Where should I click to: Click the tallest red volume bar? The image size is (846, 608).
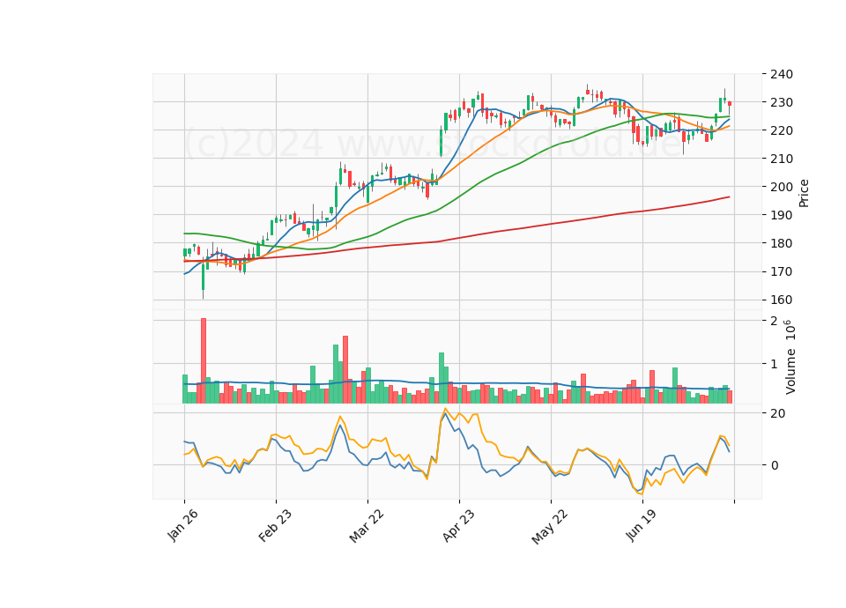pos(204,360)
